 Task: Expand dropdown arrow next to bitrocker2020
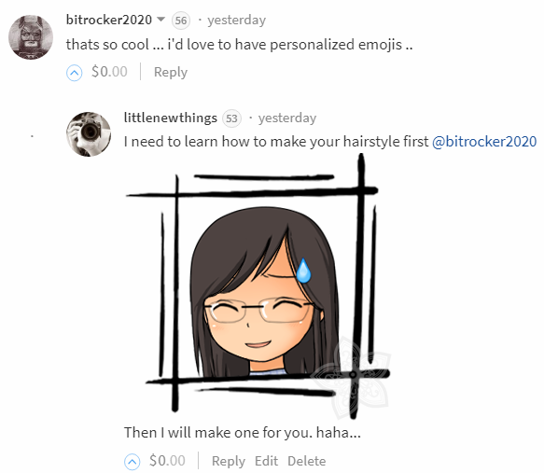coord(160,19)
